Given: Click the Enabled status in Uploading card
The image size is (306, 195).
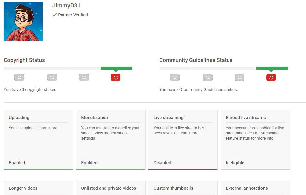Looking at the screenshot, I should tap(17, 163).
